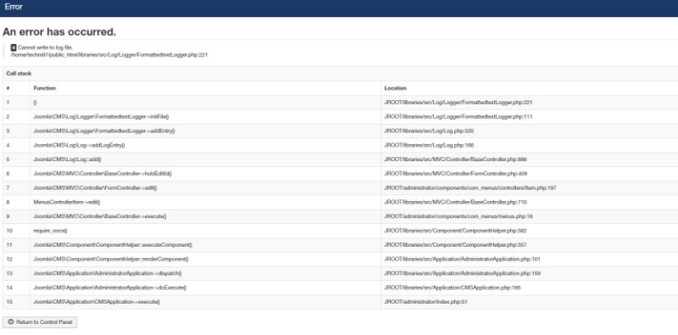Select location com_menus/controllers/item.php:197
This screenshot has height=335, width=678.
[x=470, y=187]
